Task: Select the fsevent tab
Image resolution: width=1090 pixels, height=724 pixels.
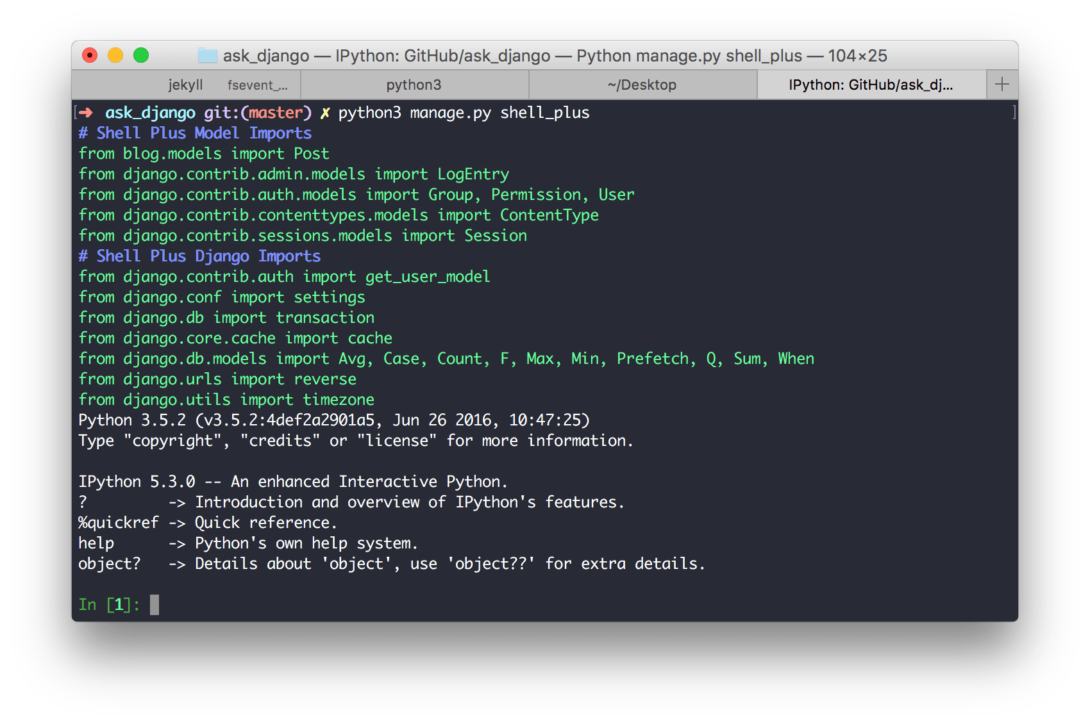Action: point(258,84)
